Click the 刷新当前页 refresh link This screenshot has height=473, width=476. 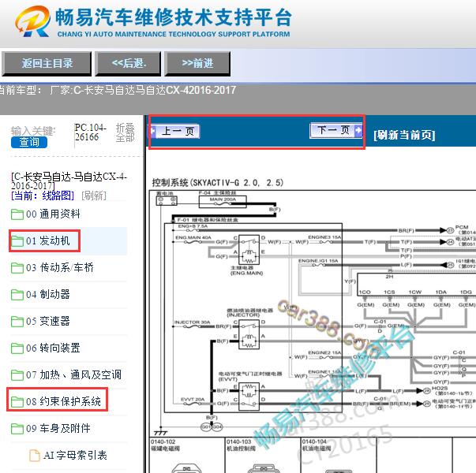coord(404,135)
